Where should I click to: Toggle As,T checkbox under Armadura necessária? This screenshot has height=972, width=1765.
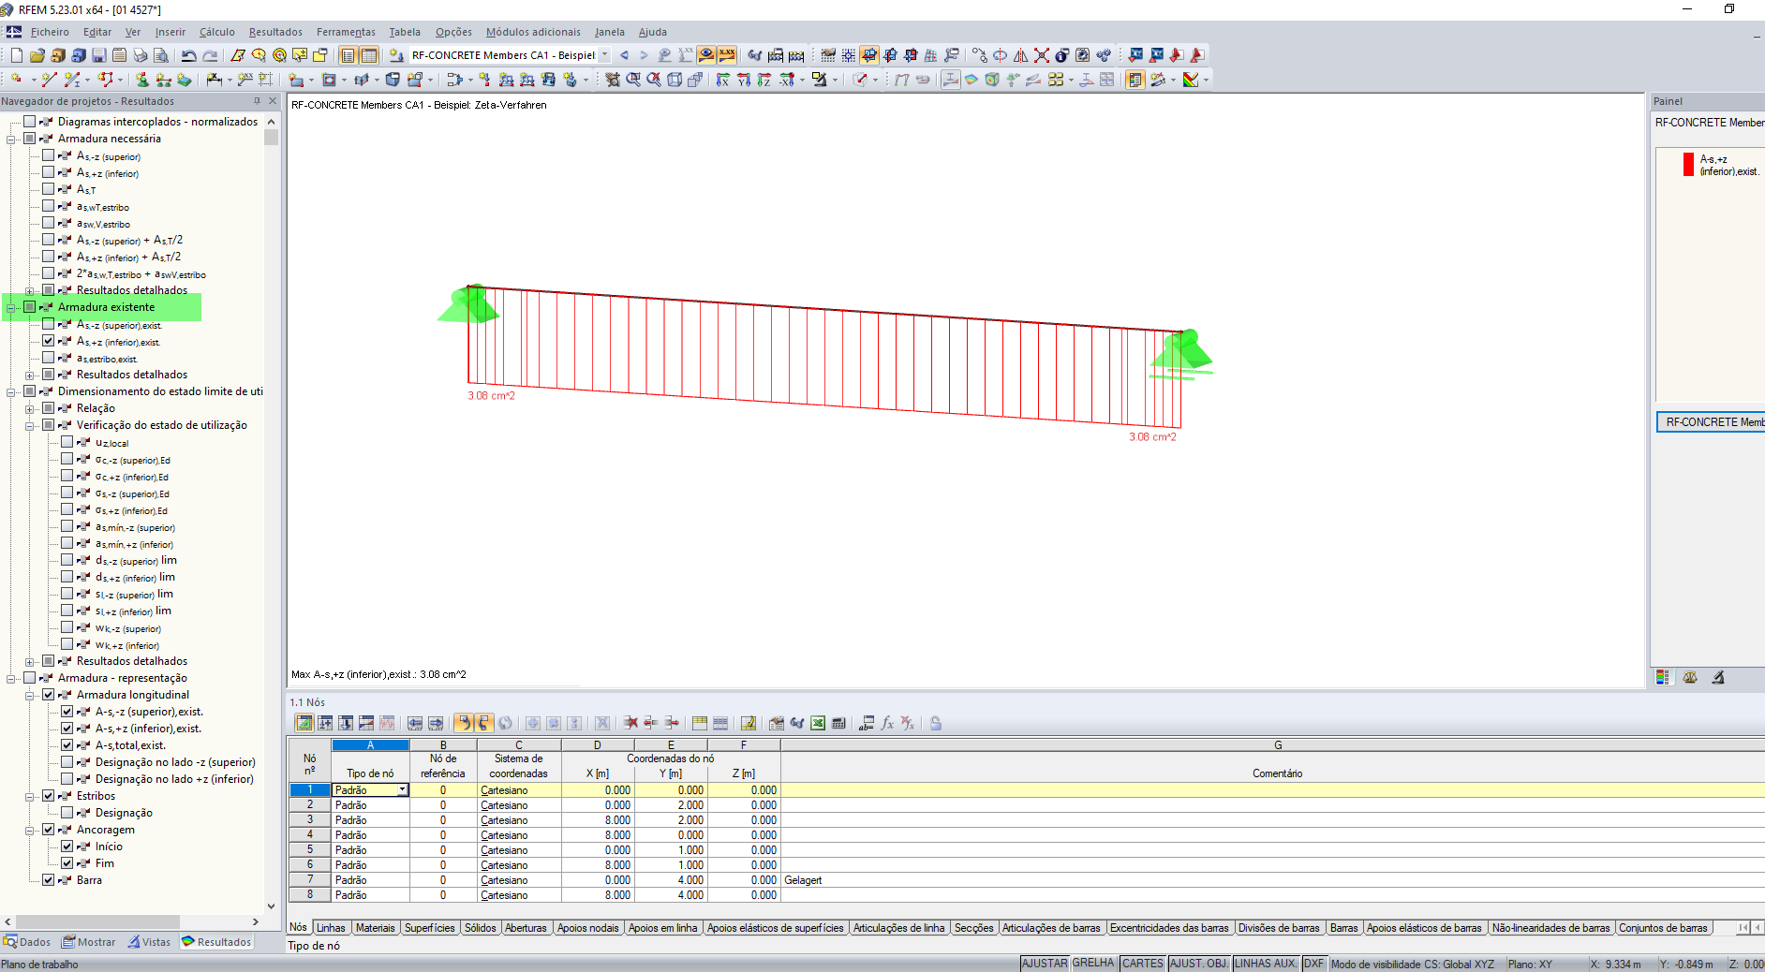pos(49,189)
